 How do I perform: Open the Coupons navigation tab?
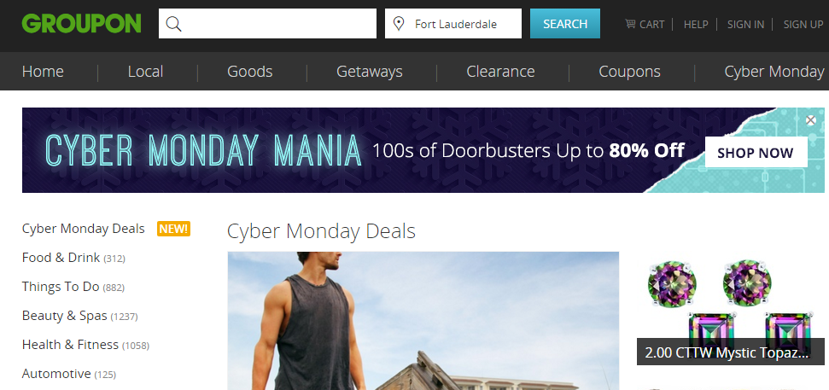(630, 72)
